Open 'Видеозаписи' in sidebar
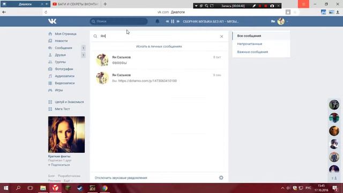The height and width of the screenshot is (193, 343). coord(65,83)
